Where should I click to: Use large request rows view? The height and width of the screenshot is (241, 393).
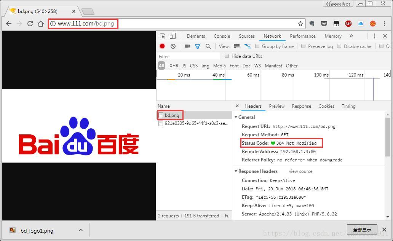tap(236, 46)
